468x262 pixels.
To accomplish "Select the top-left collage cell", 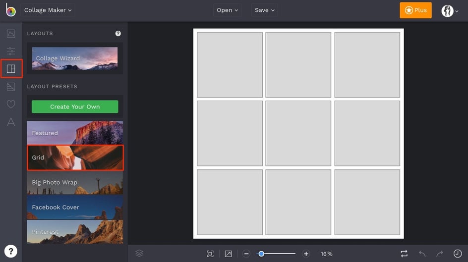I will pos(230,65).
